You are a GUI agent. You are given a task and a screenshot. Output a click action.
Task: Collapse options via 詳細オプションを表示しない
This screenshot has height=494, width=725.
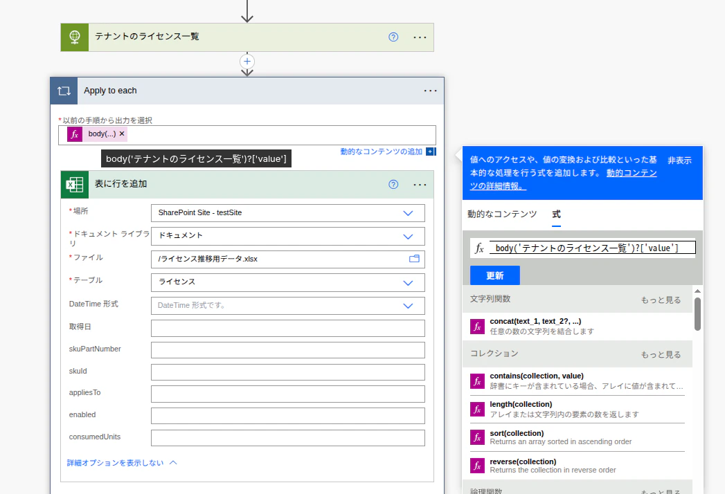pos(122,463)
